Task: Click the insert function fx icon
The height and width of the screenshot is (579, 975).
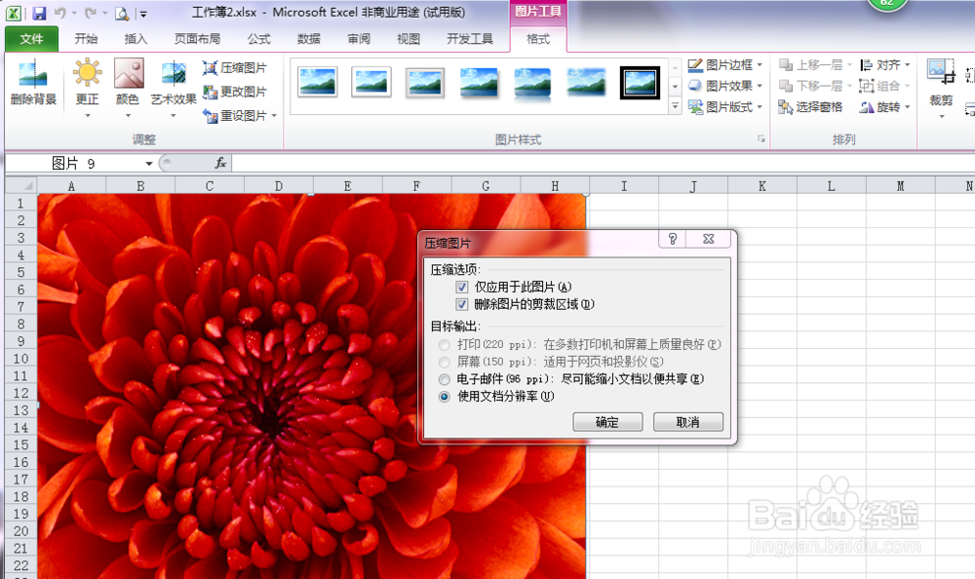Action: coord(220,163)
